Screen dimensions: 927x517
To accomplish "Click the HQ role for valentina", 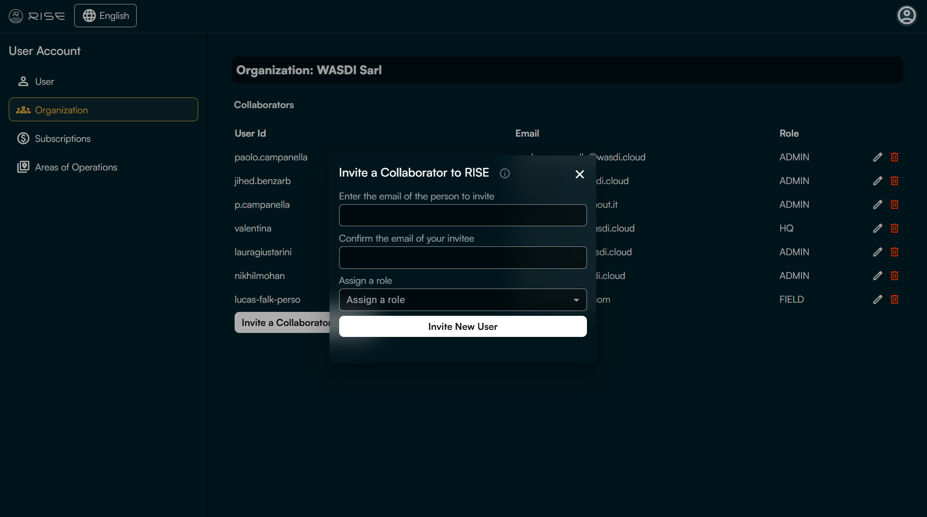I will pos(786,228).
